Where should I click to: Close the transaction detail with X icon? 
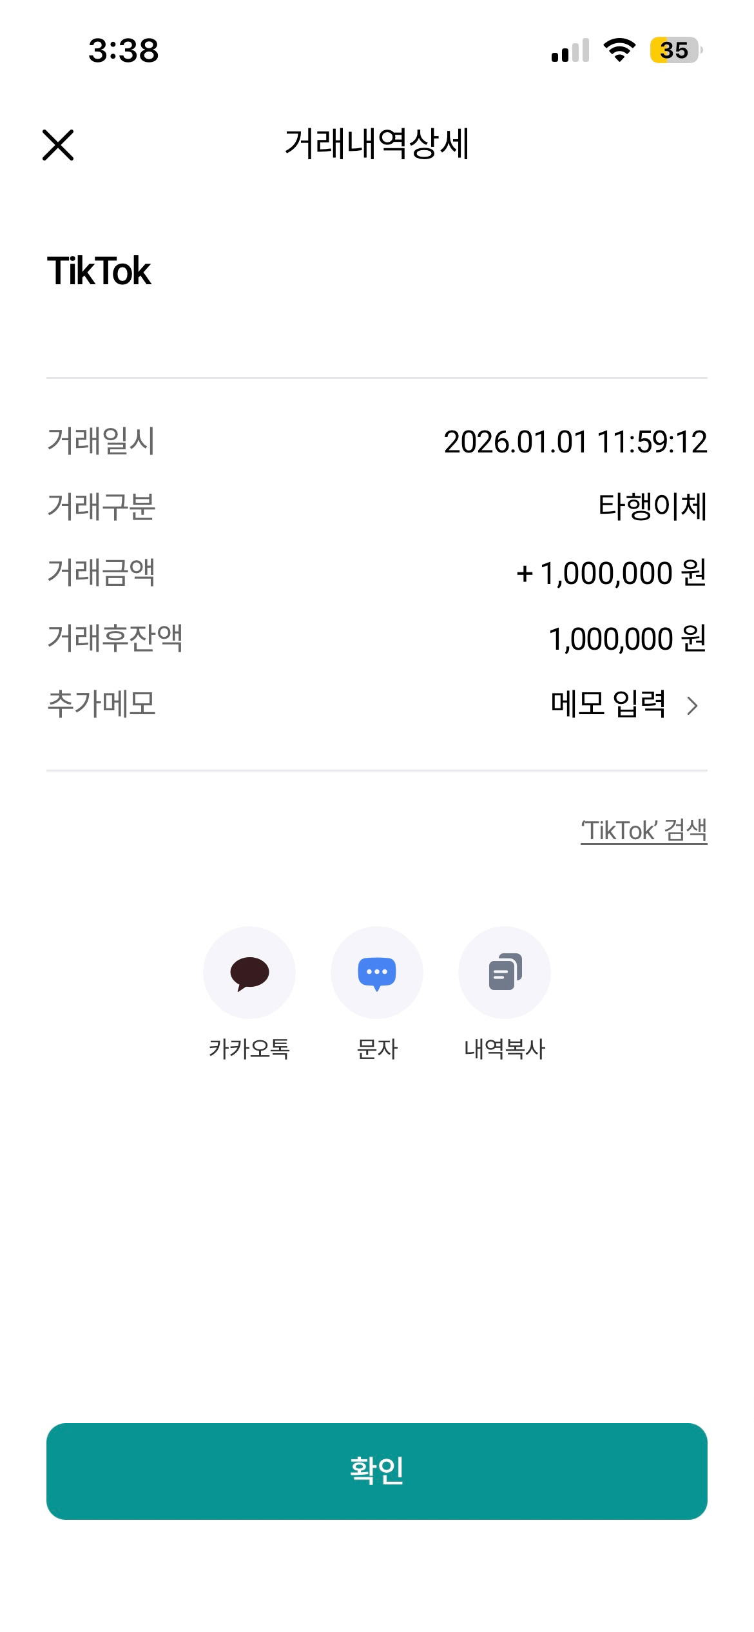click(58, 144)
